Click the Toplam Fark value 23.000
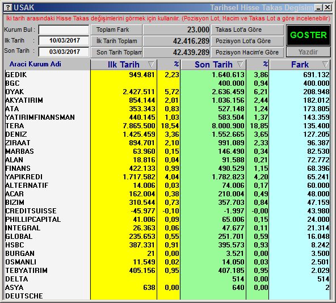Screen dimensions: 336x303 pos(198,30)
